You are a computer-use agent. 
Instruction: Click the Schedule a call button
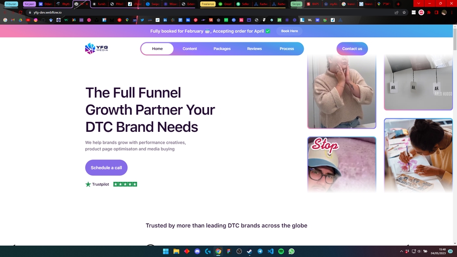106,168
